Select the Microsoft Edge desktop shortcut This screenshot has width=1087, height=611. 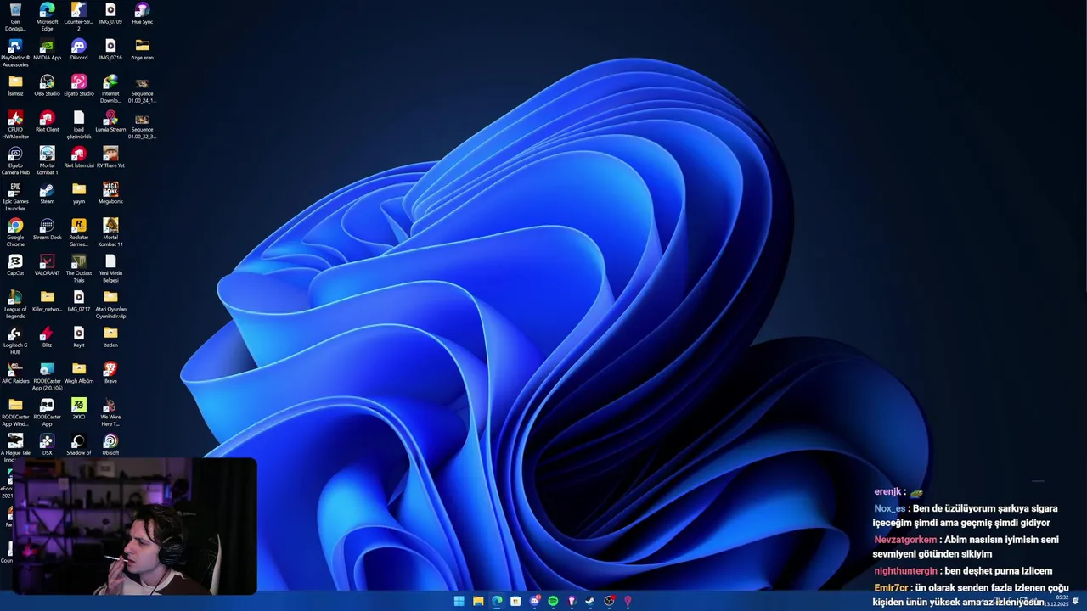coord(47,16)
